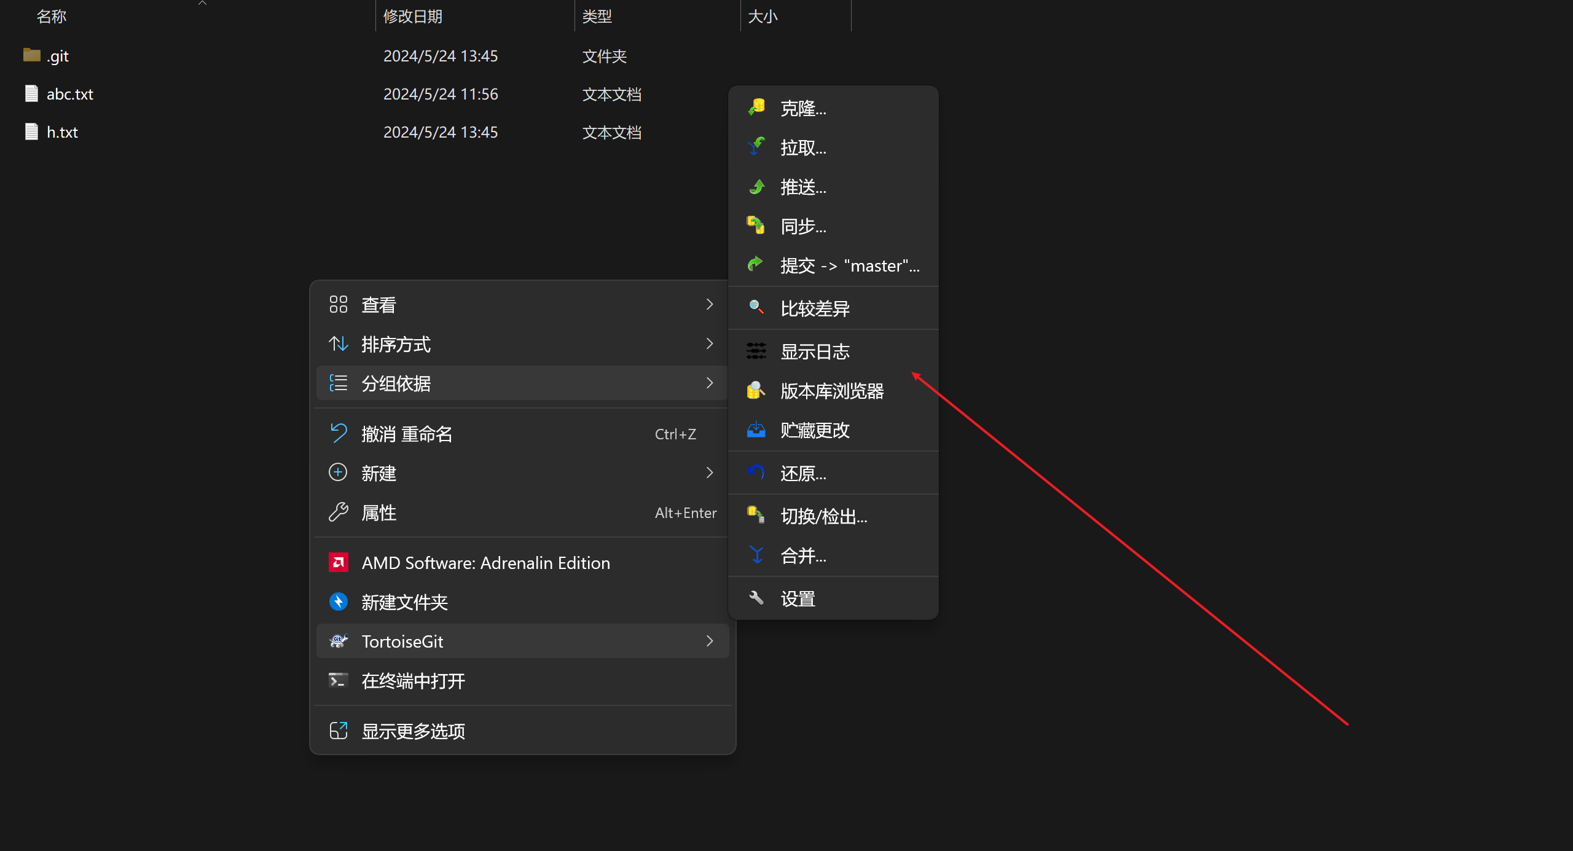The image size is (1573, 851).
Task: Expand the 查看 (View) submenu arrow
Action: [710, 304]
